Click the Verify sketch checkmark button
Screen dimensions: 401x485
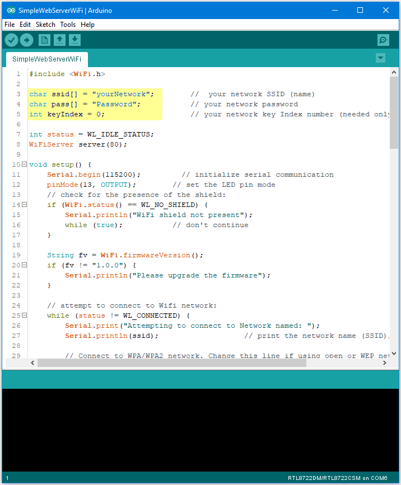point(11,40)
